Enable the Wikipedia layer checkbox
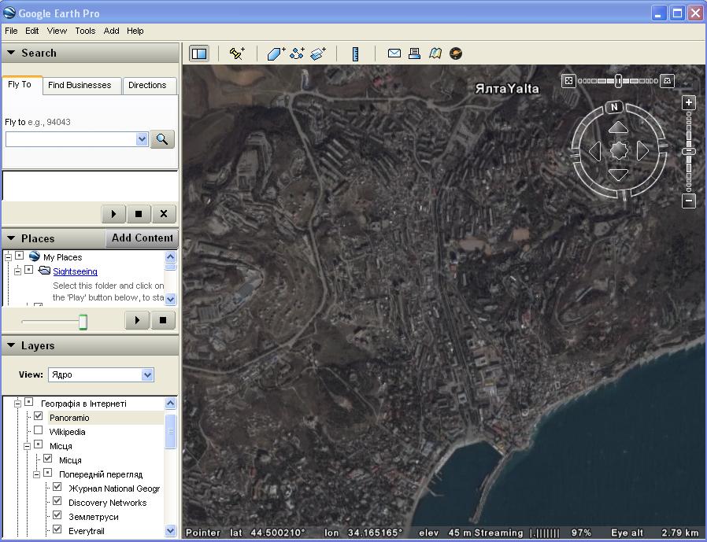 click(38, 431)
